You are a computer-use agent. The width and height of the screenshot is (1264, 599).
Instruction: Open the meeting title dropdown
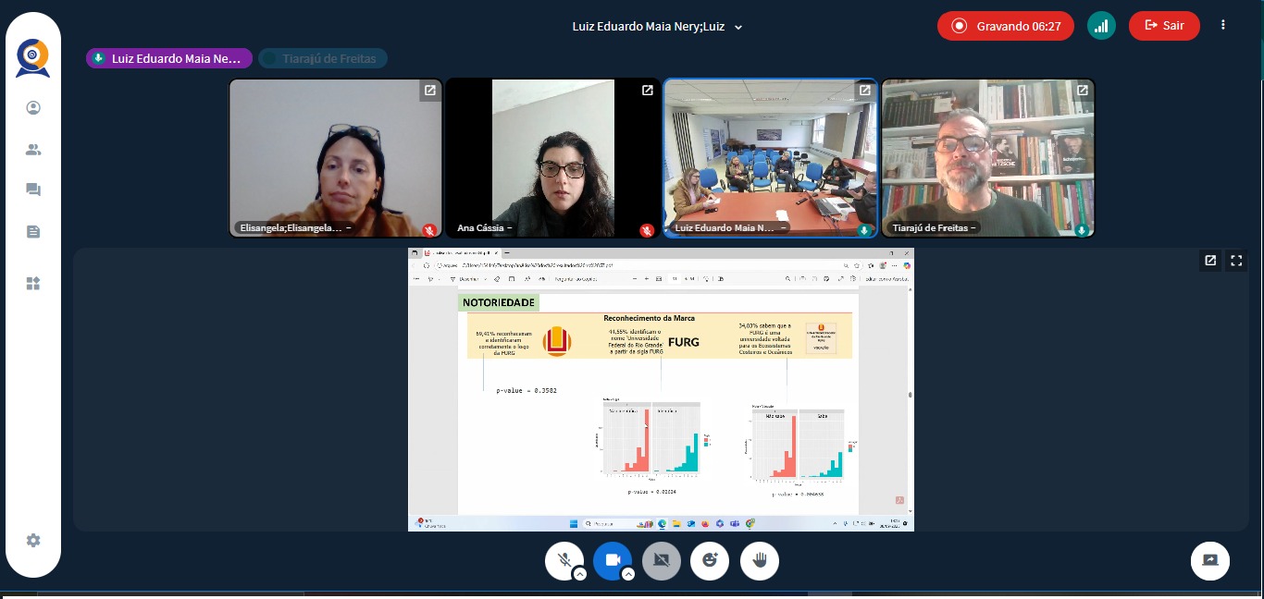click(x=737, y=28)
